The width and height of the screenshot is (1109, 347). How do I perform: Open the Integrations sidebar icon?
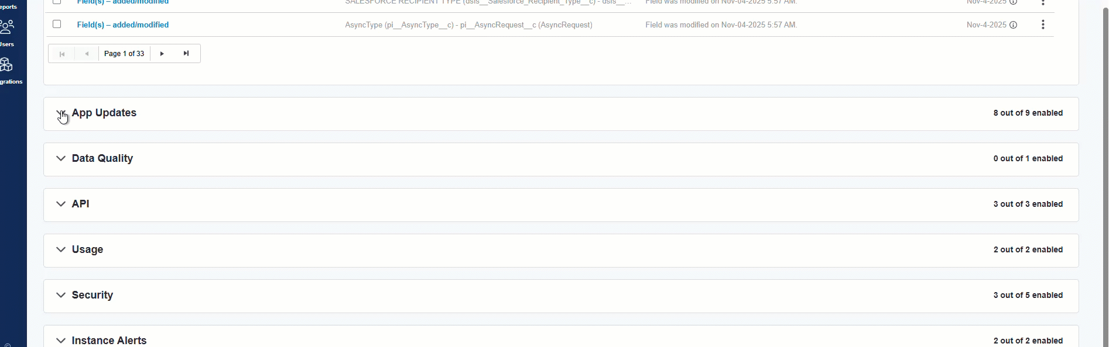tap(7, 70)
